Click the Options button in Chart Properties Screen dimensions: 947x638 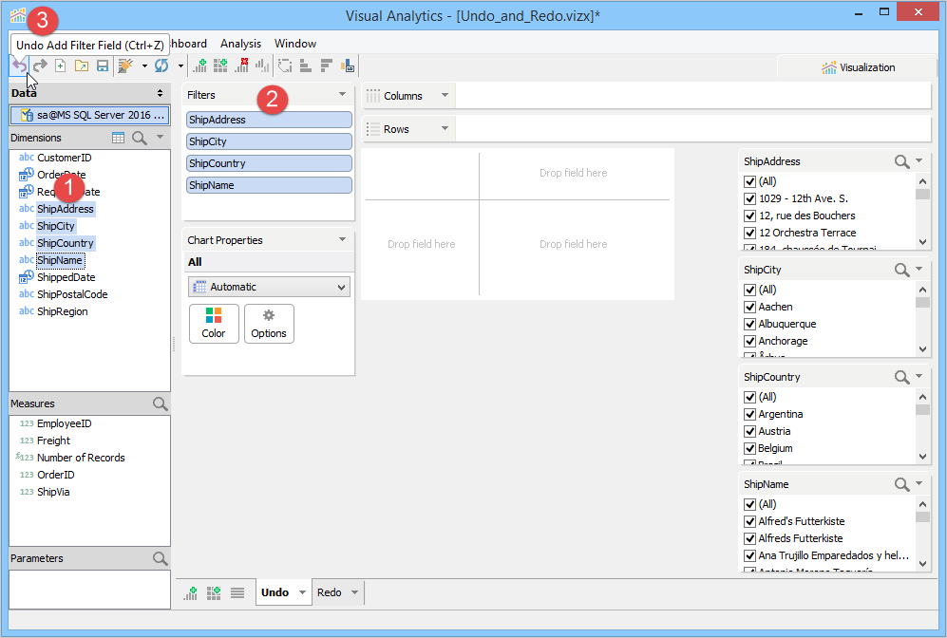(x=269, y=323)
